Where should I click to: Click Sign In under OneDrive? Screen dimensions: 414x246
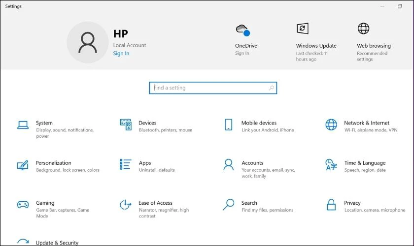(242, 53)
